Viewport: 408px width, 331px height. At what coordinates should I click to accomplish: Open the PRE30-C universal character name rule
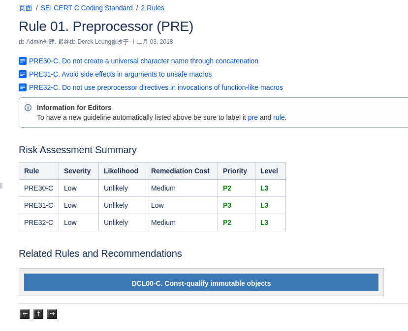(144, 61)
